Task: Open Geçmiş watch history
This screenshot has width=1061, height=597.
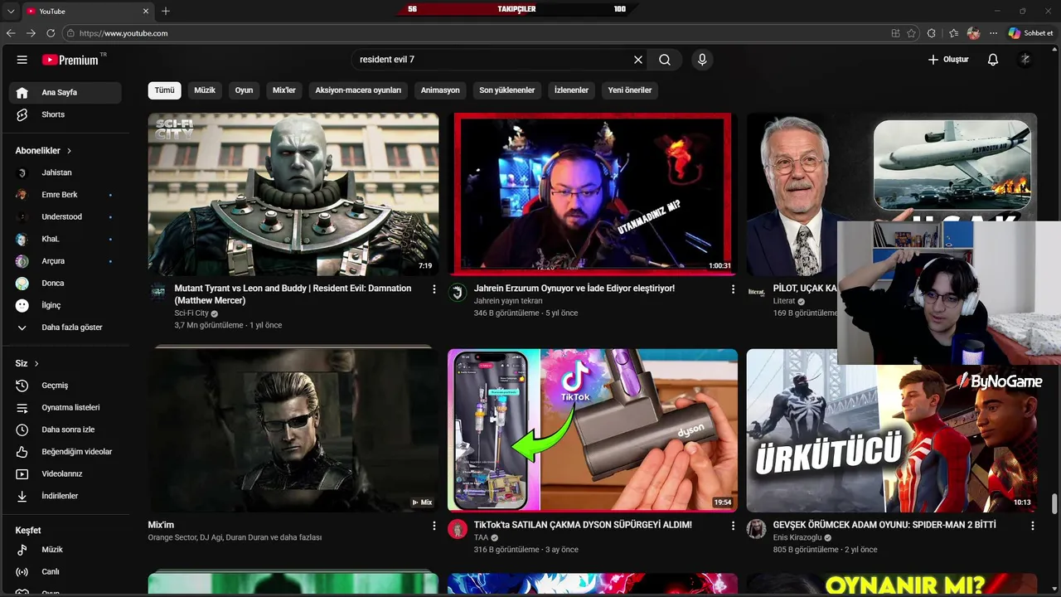Action: click(x=65, y=386)
